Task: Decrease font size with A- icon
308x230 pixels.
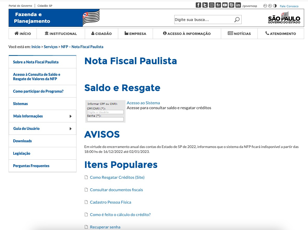Action: pyautogui.click(x=270, y=6)
